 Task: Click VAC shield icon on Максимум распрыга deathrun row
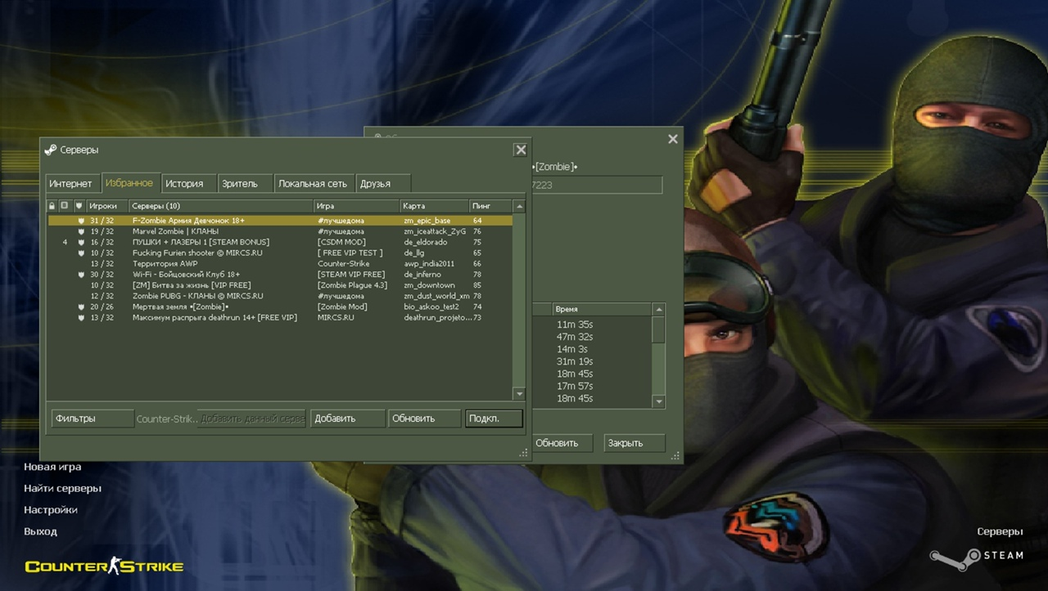pyautogui.click(x=81, y=317)
